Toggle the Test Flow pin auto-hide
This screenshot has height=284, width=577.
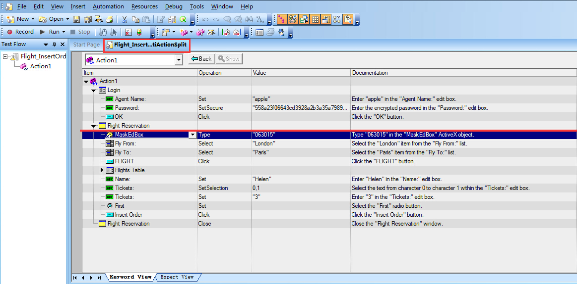coord(54,45)
